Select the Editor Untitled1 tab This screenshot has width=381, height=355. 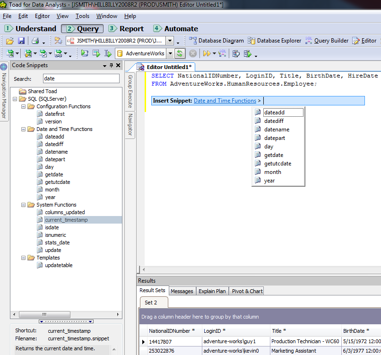pyautogui.click(x=165, y=67)
